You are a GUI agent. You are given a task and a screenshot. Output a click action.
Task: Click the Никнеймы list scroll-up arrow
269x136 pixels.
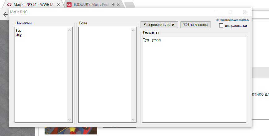[x=69, y=30]
